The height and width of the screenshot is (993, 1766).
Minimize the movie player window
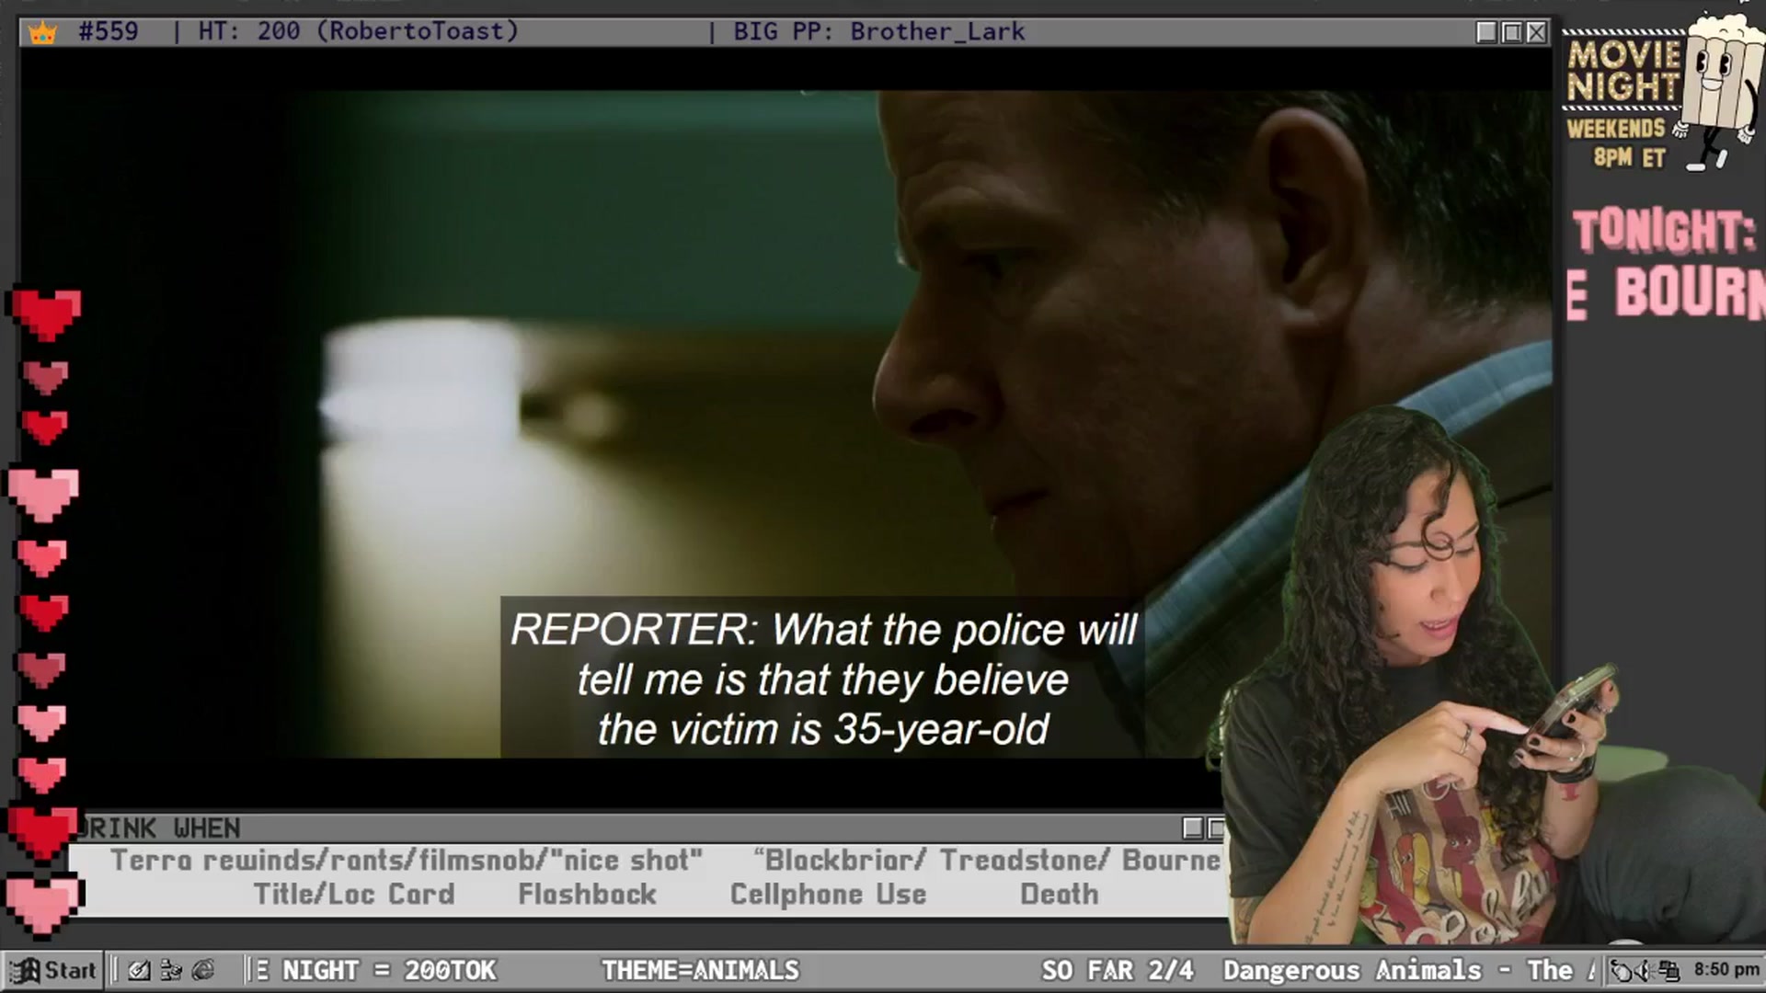[x=1486, y=32]
